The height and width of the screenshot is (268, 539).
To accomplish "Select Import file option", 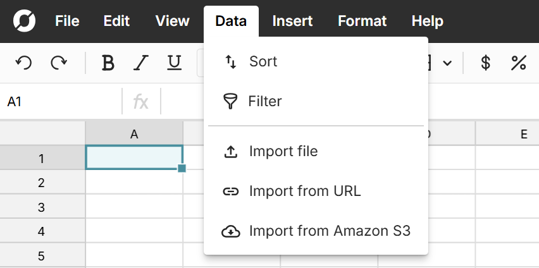I will point(283,152).
